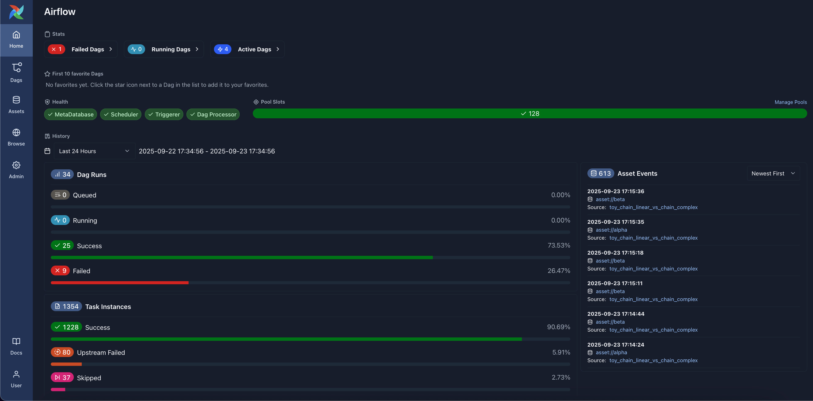Open source Dag link of the 17:14:44 event
Viewport: 813px width, 401px height.
pyautogui.click(x=653, y=330)
